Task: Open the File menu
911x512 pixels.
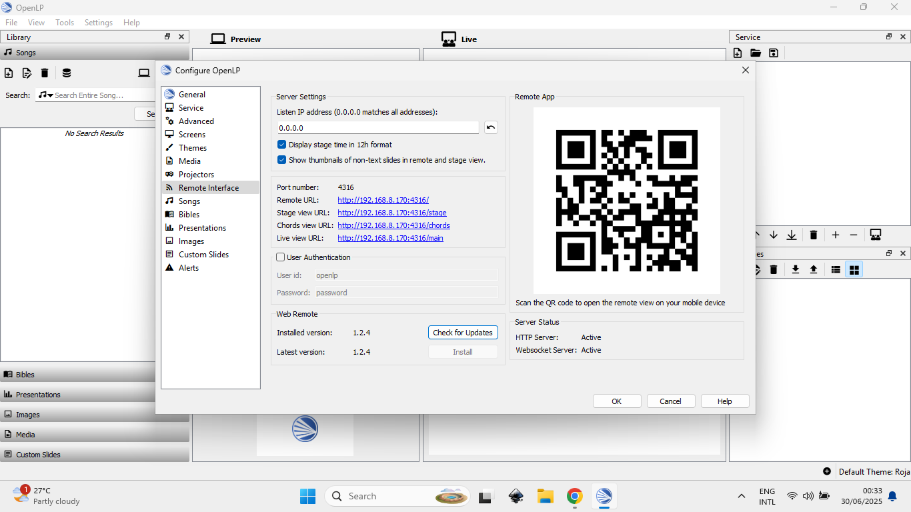Action: [x=11, y=23]
